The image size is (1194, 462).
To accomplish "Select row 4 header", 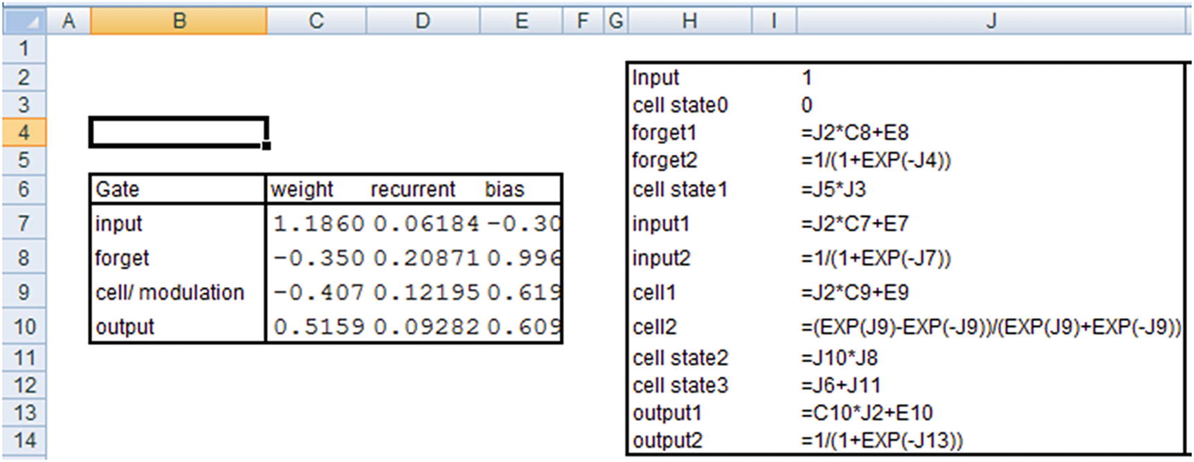I will [24, 132].
